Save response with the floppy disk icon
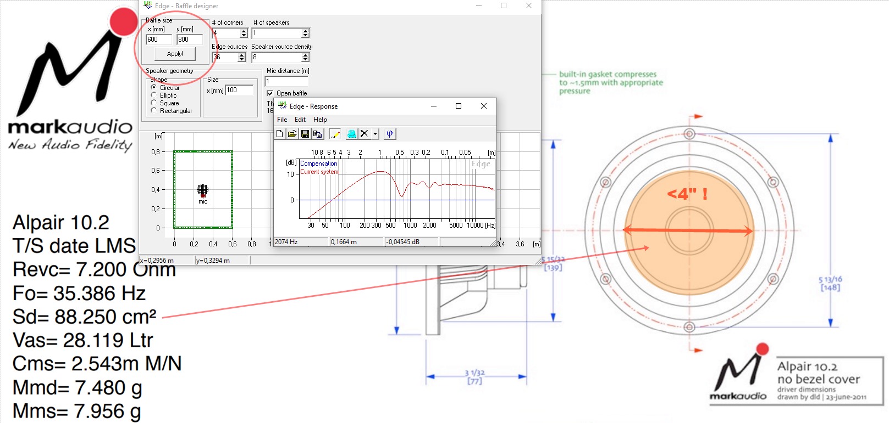This screenshot has height=423, width=889. pyautogui.click(x=305, y=134)
